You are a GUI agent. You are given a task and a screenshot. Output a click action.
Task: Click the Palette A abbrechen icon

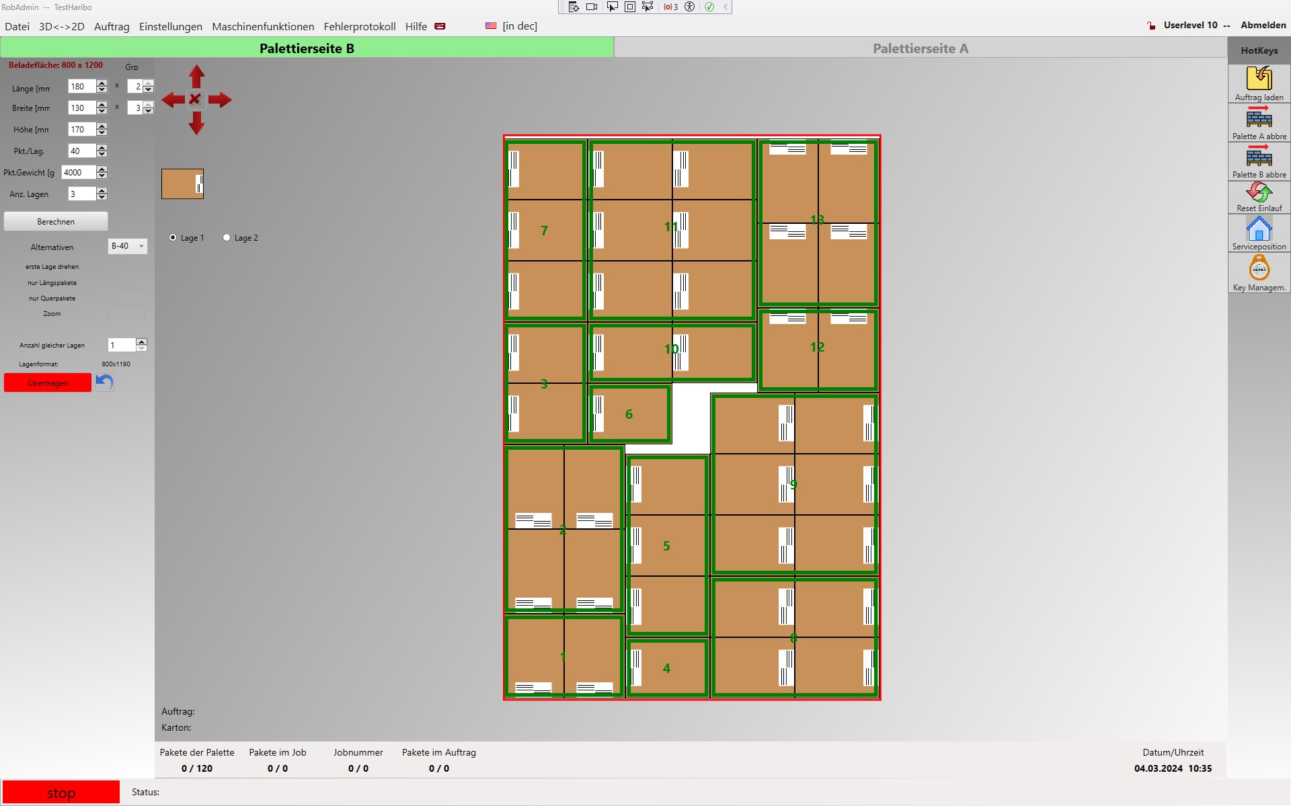click(x=1259, y=116)
